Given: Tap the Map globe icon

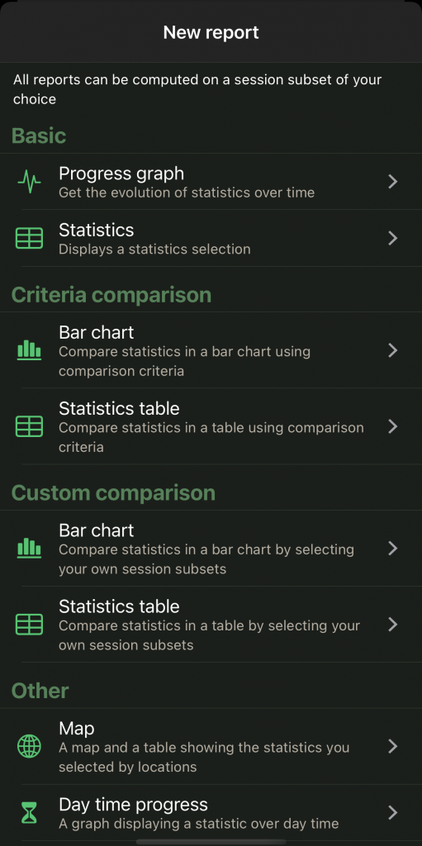Looking at the screenshot, I should tap(29, 747).
